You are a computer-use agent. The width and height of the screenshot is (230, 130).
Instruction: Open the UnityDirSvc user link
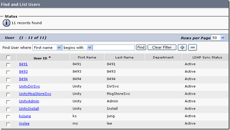pyautogui.click(x=29, y=86)
